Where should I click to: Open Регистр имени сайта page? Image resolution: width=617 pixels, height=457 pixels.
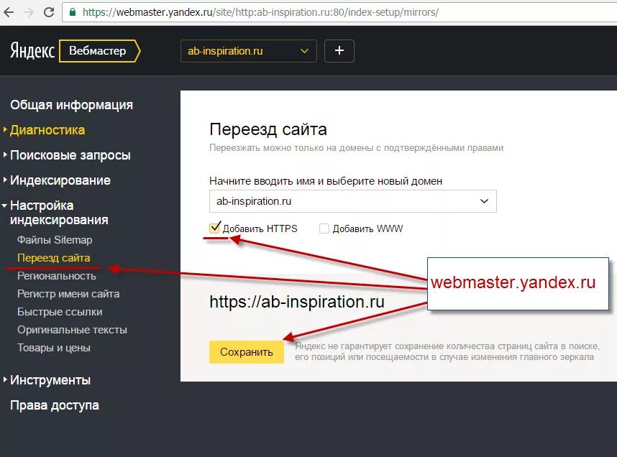click(x=68, y=294)
